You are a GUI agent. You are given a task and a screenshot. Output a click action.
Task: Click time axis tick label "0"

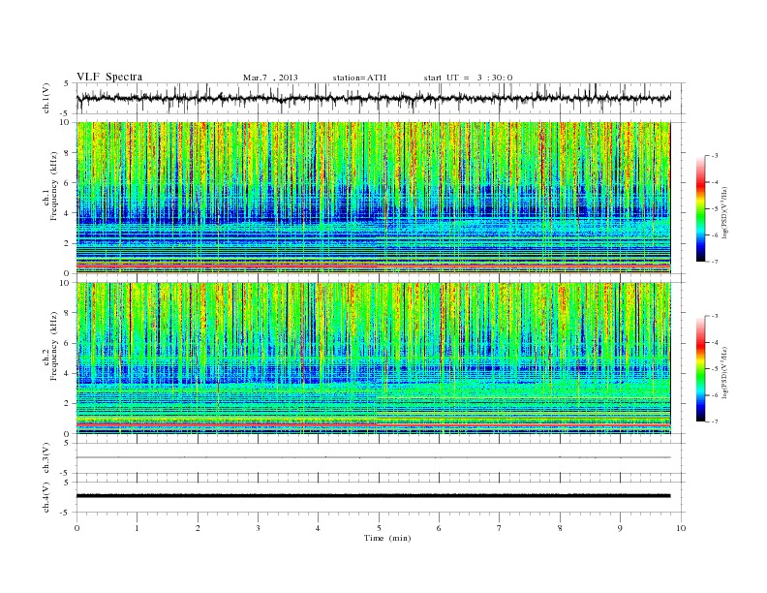tap(77, 528)
